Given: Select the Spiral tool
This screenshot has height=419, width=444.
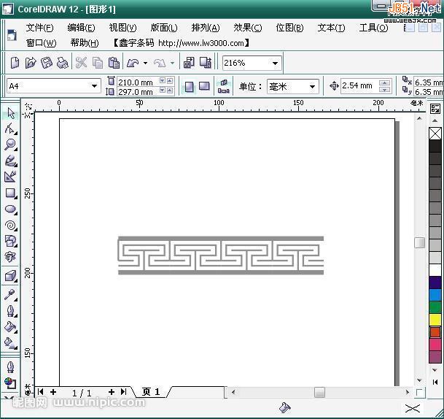Looking at the screenshot, I should (11, 226).
